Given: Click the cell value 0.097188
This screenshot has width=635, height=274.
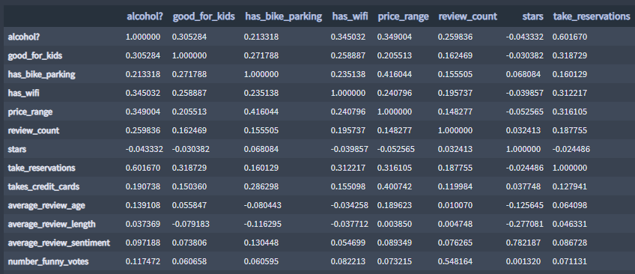Looking at the screenshot, I should (x=143, y=243).
